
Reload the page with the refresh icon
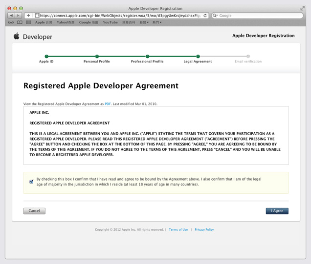point(205,16)
